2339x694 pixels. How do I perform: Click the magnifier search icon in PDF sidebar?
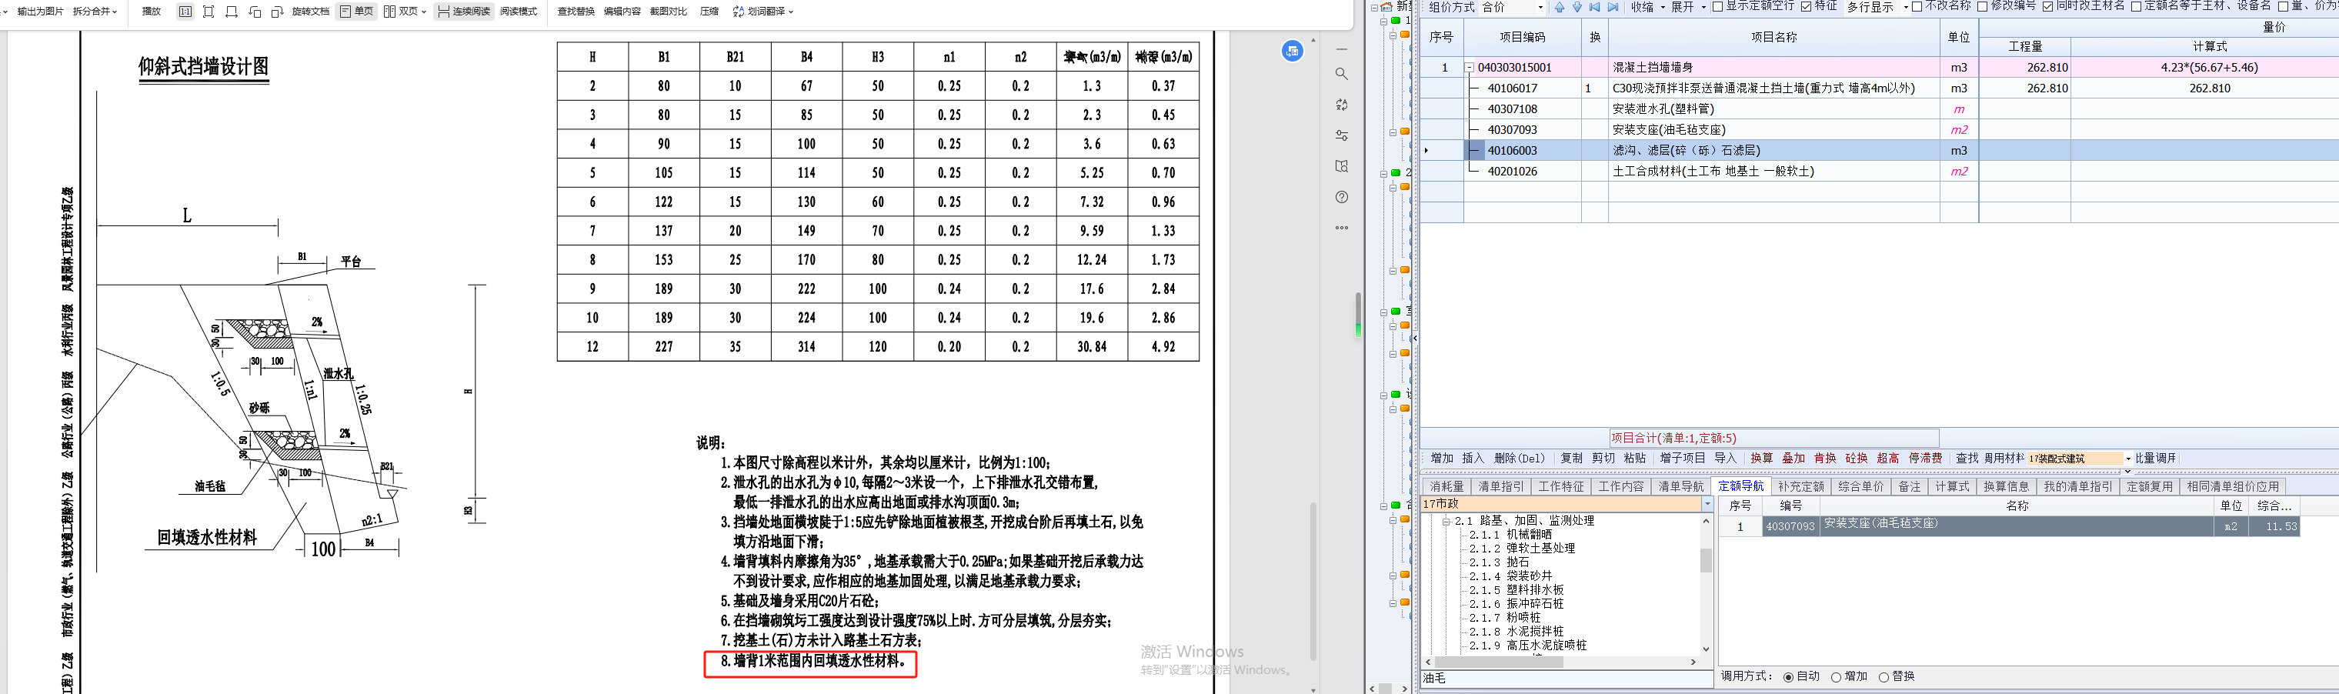pyautogui.click(x=1342, y=74)
